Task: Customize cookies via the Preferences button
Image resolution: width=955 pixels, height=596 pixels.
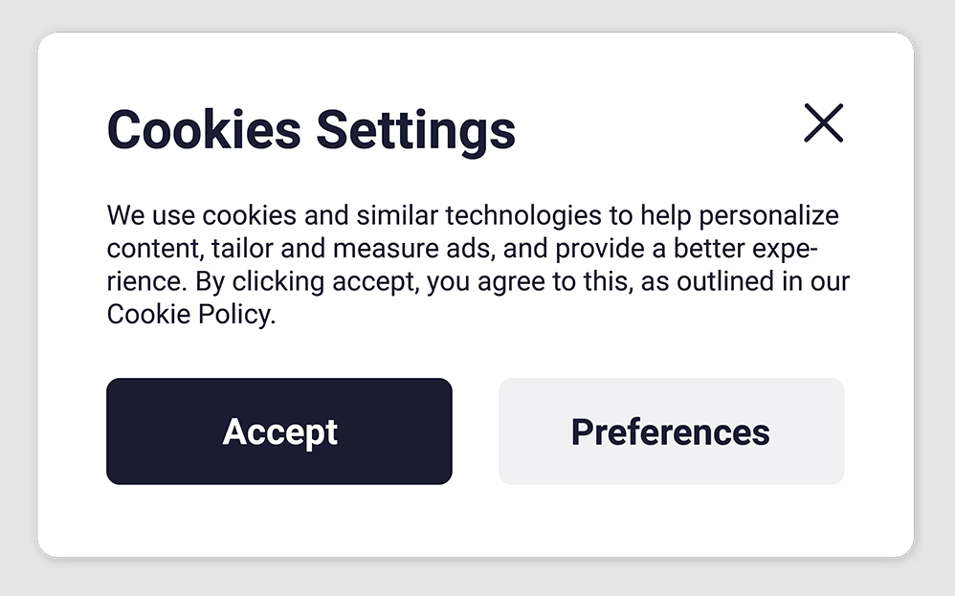Action: coord(671,431)
